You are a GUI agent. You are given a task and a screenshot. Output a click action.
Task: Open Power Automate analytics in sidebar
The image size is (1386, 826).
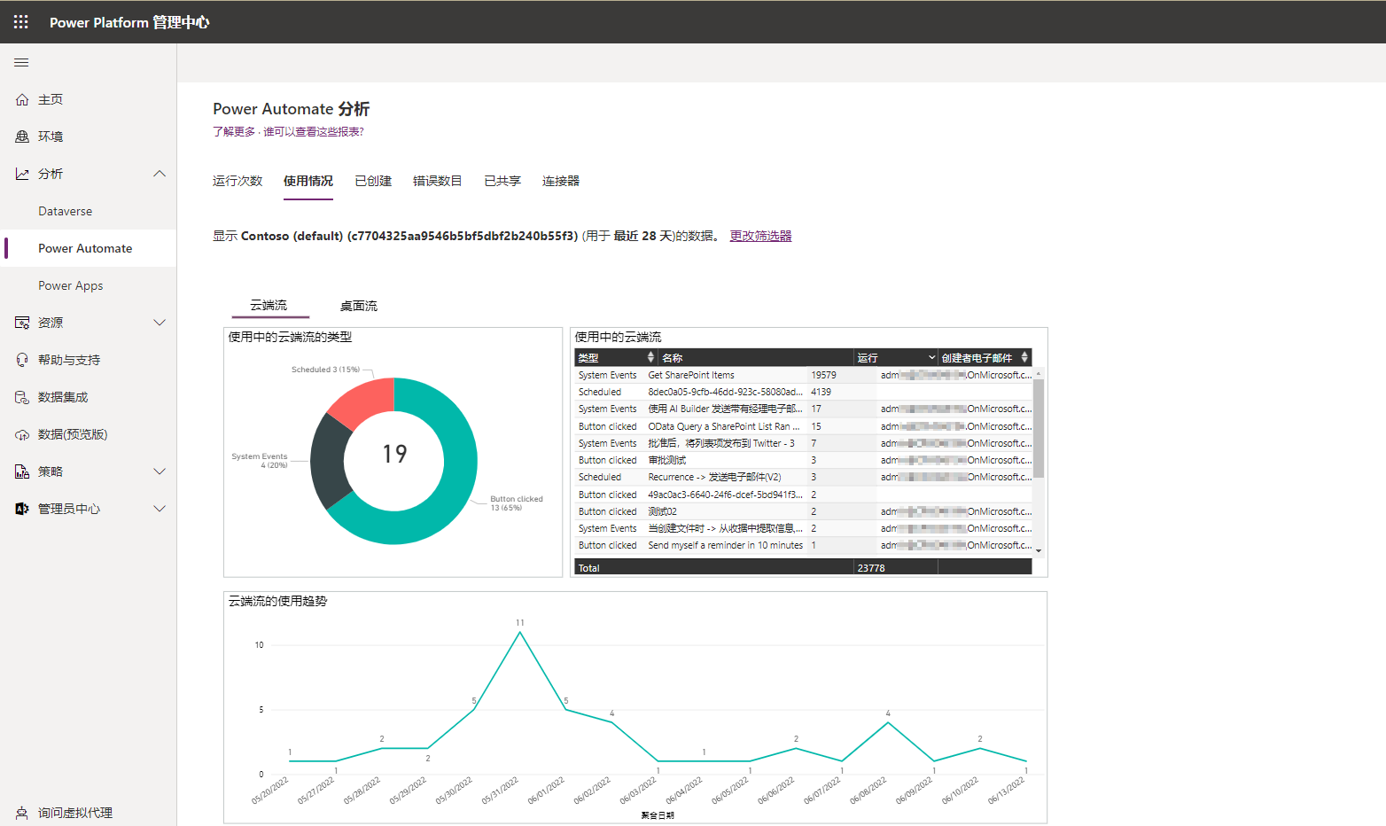pos(85,248)
